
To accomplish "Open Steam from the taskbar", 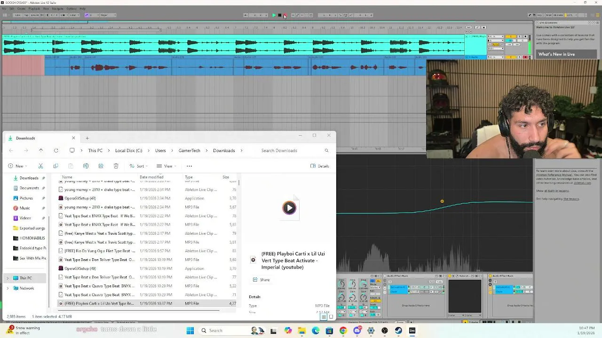I will (398, 330).
